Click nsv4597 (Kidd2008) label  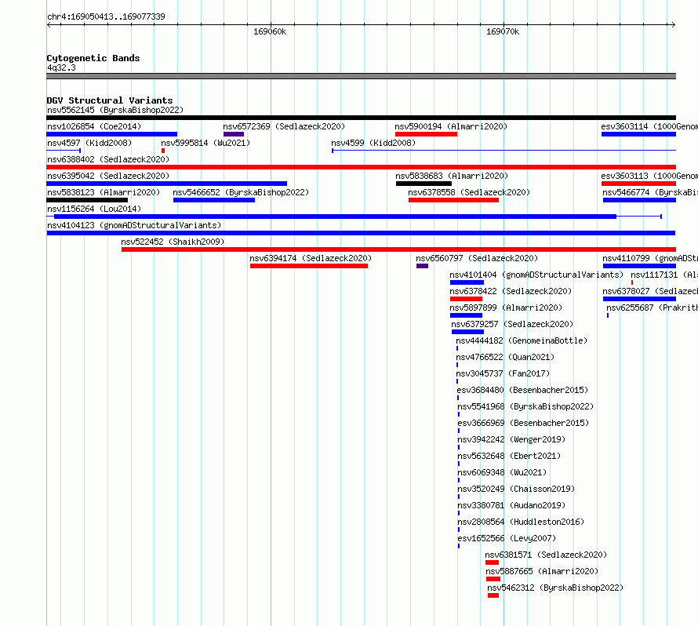point(89,143)
